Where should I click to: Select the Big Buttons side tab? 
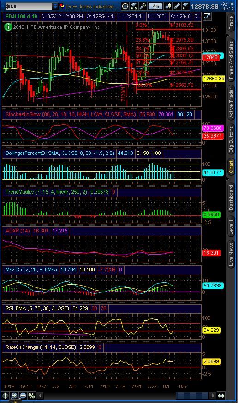[231, 139]
